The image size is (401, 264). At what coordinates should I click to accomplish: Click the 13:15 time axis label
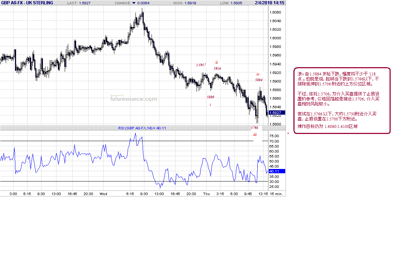click(263, 194)
